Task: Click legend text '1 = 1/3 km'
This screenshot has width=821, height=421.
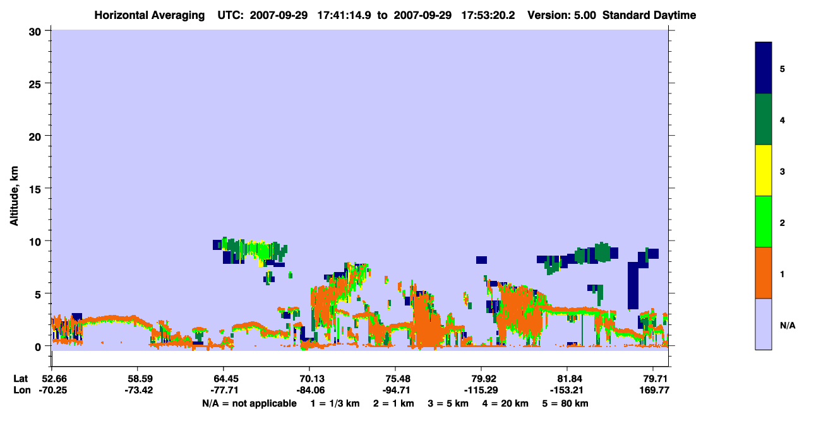Action: (x=334, y=403)
